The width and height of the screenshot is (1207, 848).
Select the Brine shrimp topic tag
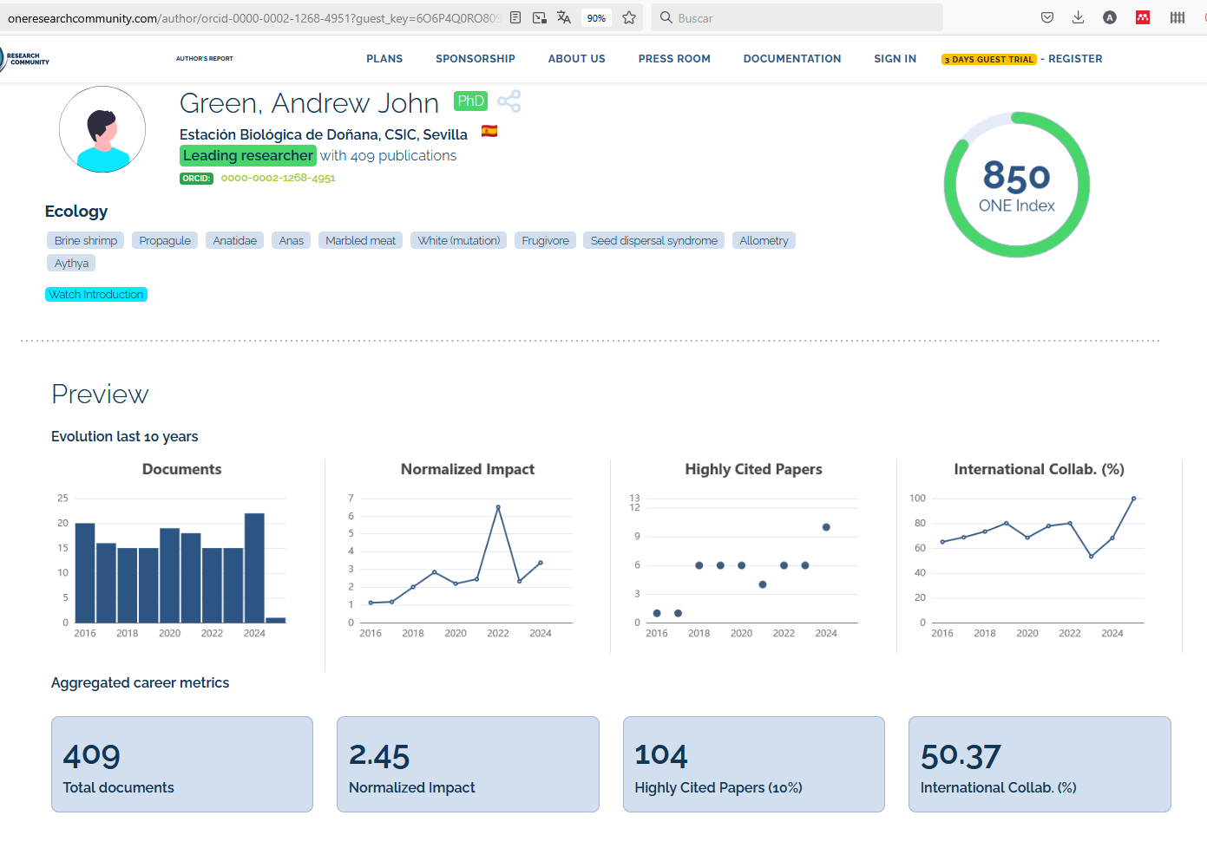(85, 241)
